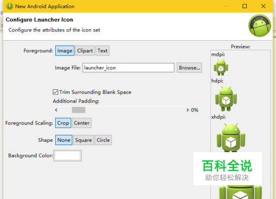Click the hdpi preview icon
This screenshot has width=276, height=199.
226,99
